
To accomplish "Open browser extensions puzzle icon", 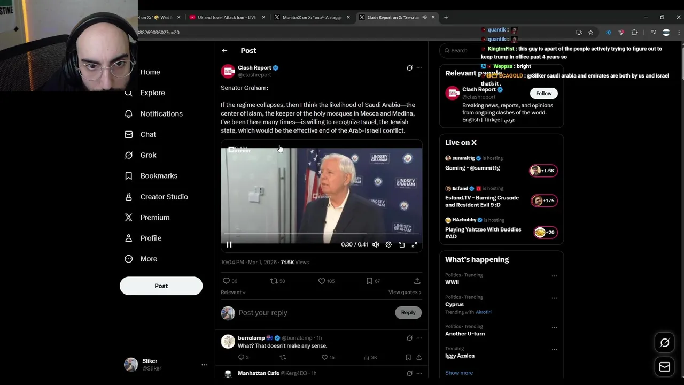I will coord(634,33).
